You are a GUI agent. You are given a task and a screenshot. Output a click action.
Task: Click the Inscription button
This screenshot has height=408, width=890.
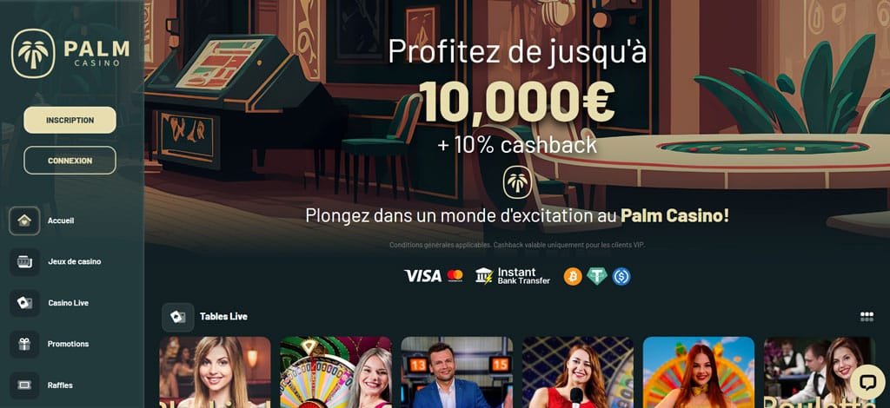(70, 120)
